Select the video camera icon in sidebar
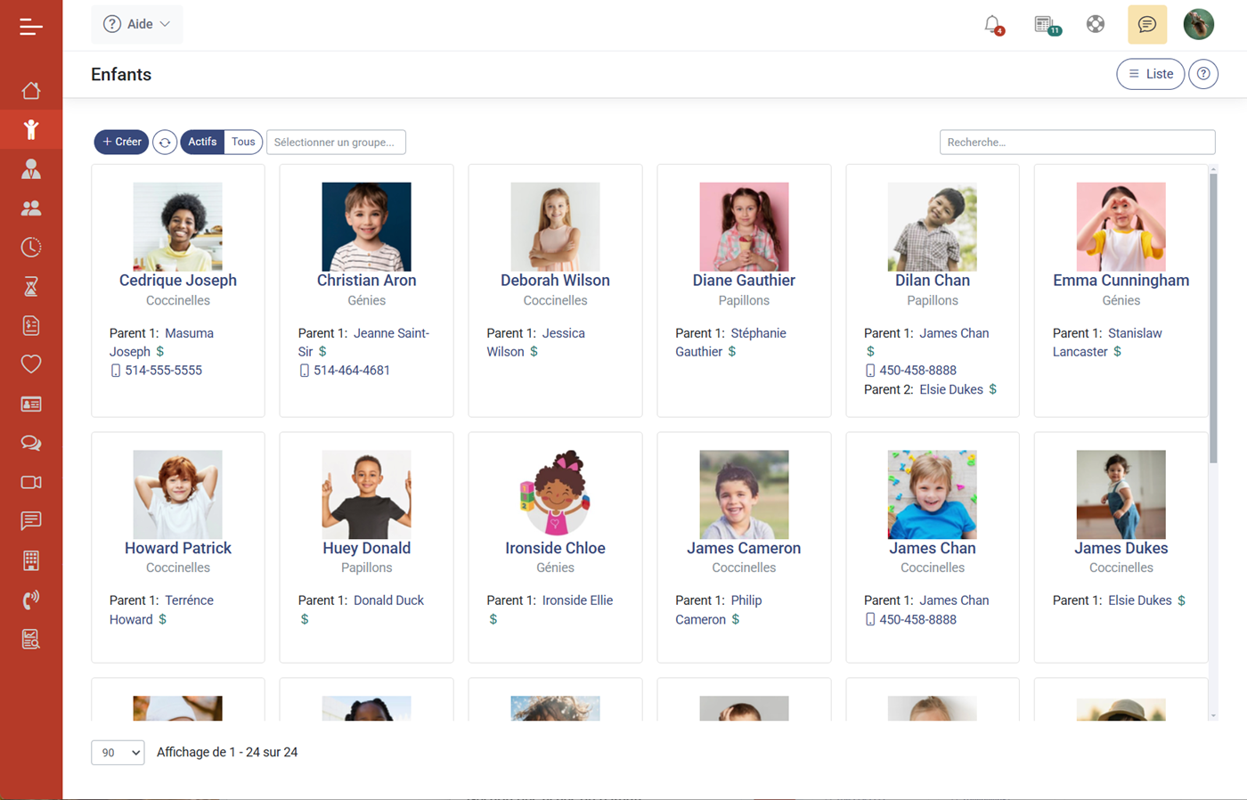 coord(31,482)
